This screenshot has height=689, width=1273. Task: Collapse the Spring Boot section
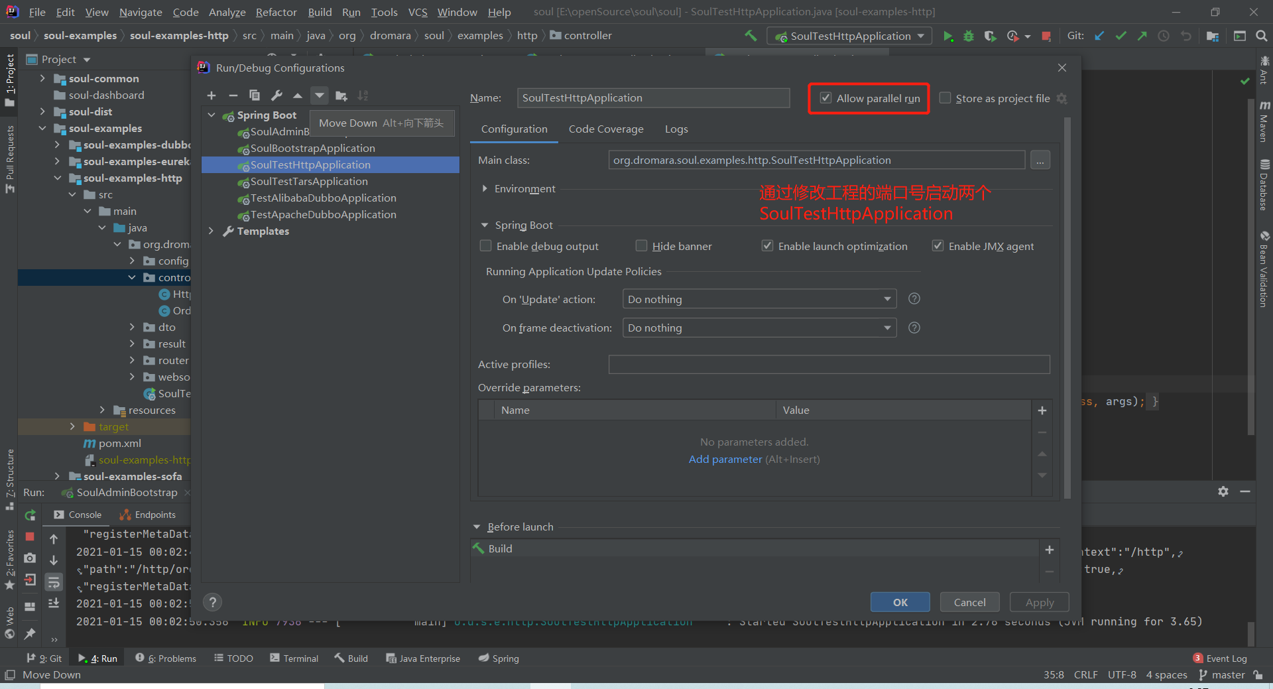(485, 225)
